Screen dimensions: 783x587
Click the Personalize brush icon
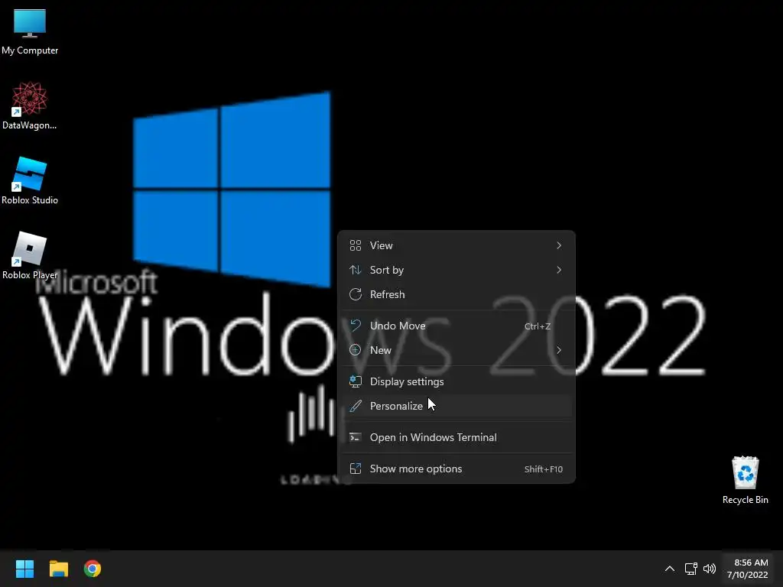click(x=355, y=406)
